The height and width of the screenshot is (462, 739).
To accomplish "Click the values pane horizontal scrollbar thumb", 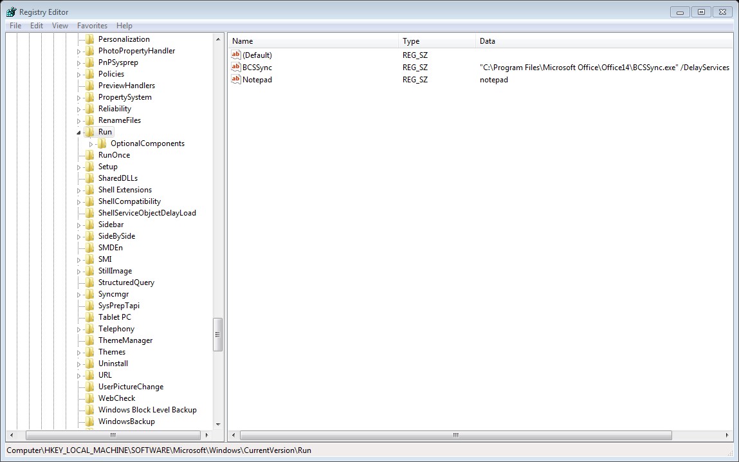I will [x=456, y=435].
